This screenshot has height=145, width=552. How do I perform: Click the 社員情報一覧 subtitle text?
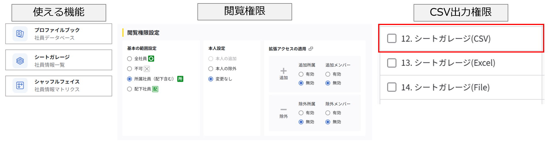pos(50,65)
